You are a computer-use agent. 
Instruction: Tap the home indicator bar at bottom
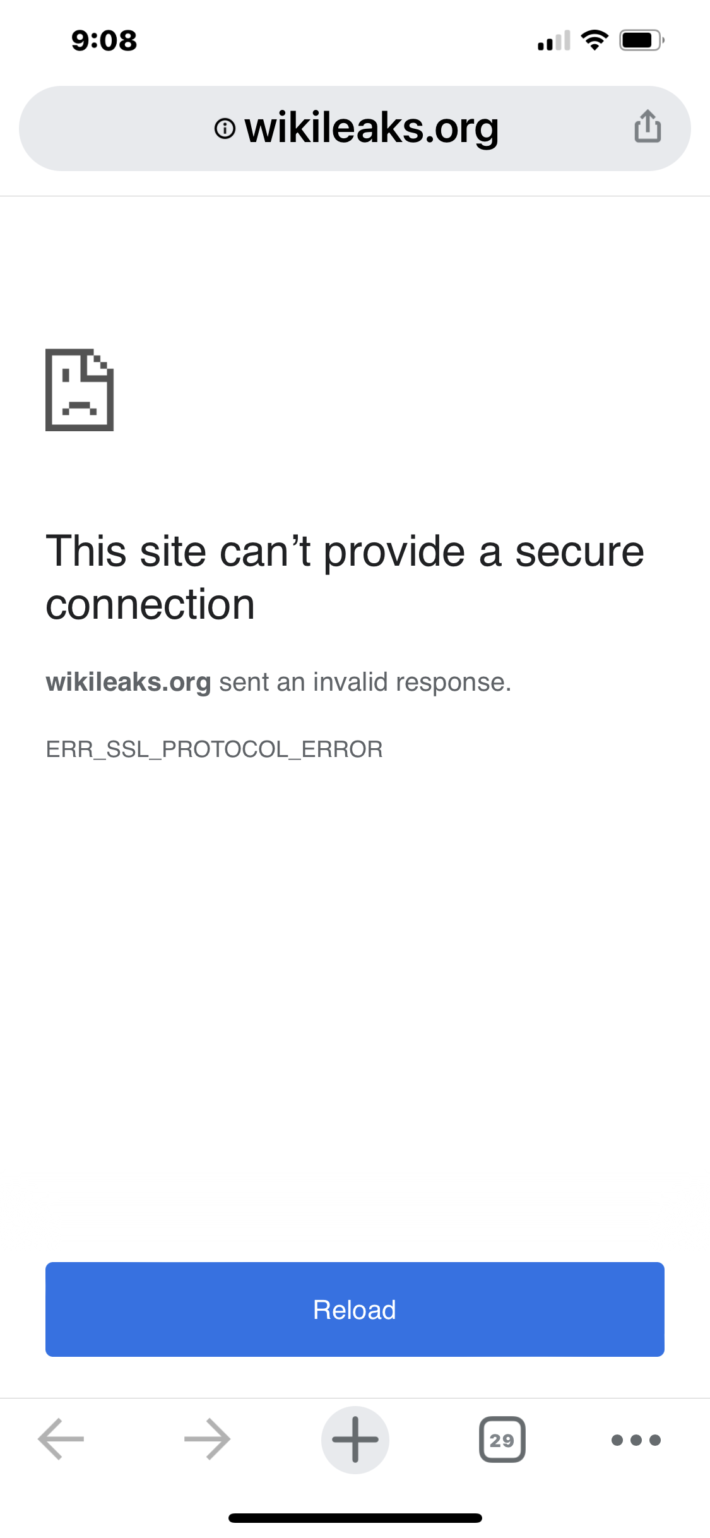click(x=355, y=1518)
